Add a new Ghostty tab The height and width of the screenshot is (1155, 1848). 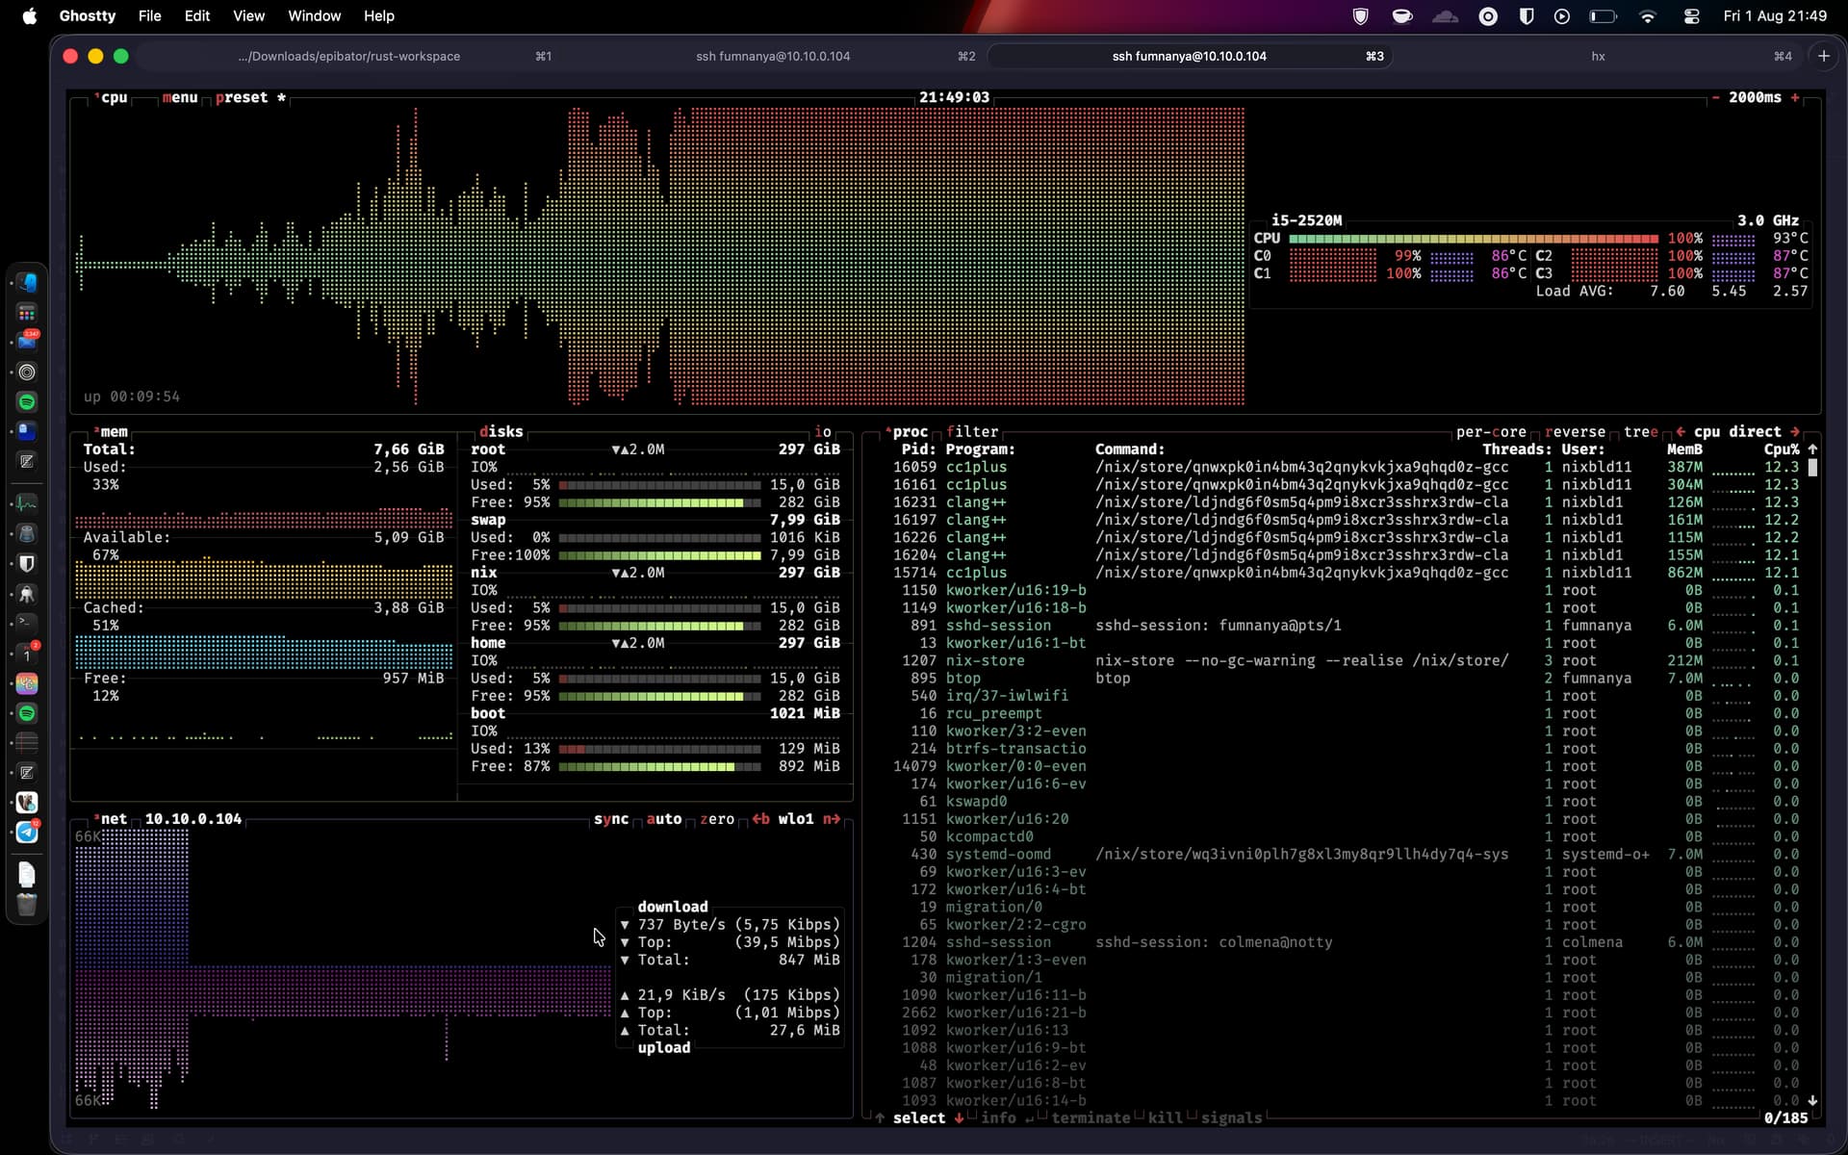[1824, 56]
